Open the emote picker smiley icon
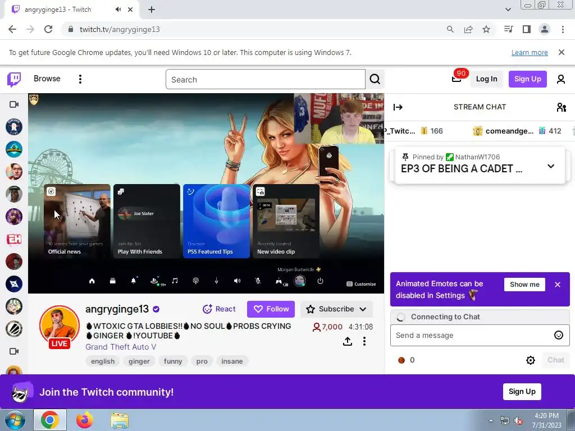This screenshot has height=431, width=575. point(558,335)
